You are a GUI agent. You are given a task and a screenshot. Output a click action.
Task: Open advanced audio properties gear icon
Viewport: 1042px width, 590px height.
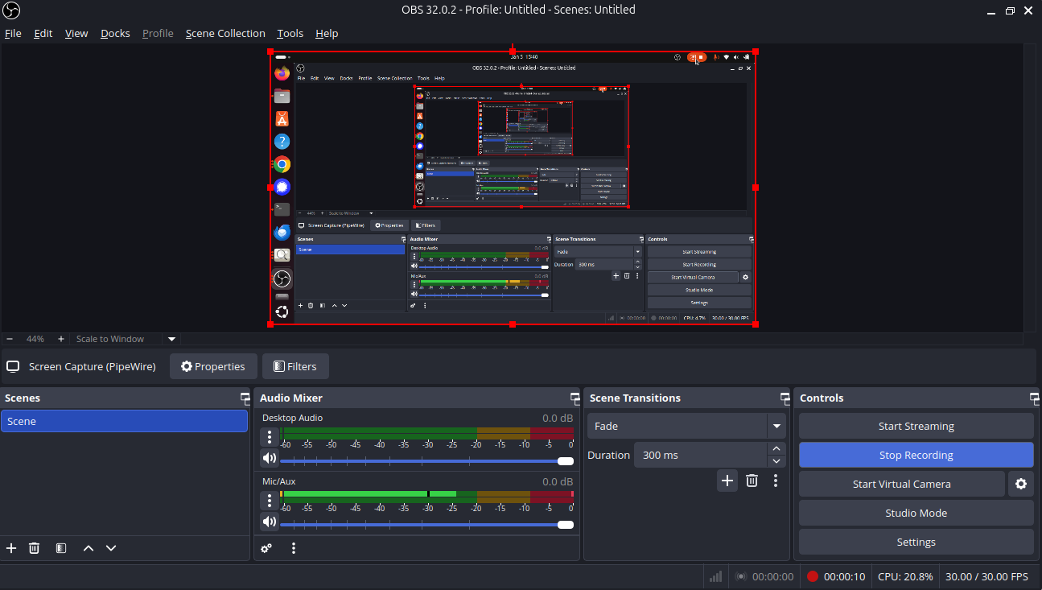click(x=266, y=548)
